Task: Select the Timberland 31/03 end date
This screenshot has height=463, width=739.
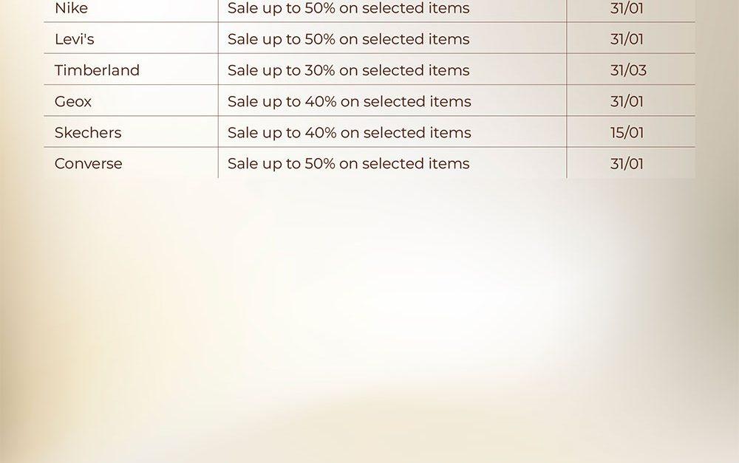Action: point(628,70)
